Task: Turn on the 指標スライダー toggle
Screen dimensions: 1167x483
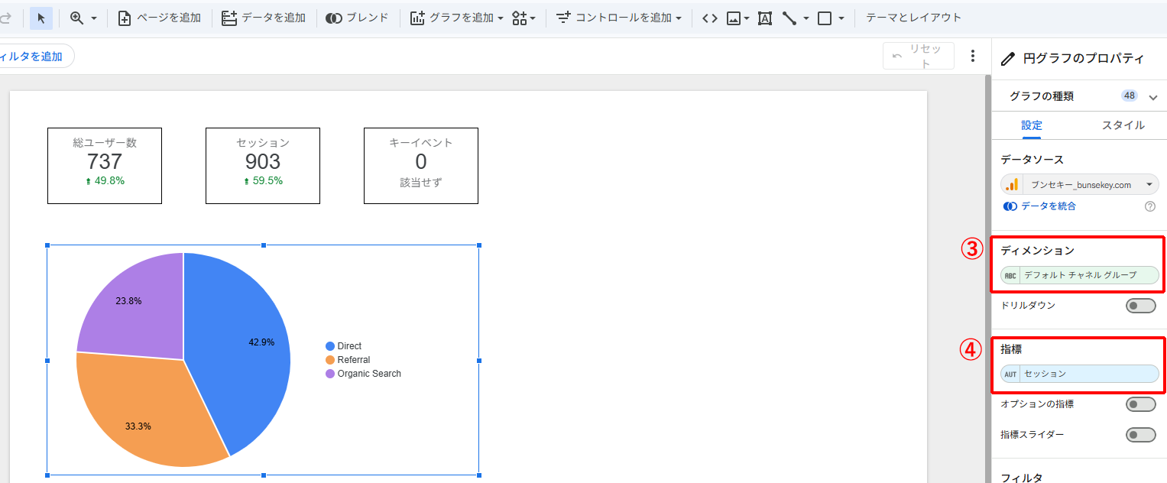Action: (x=1140, y=434)
